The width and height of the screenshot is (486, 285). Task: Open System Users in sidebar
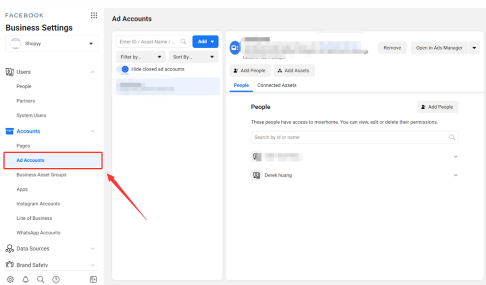pyautogui.click(x=31, y=115)
